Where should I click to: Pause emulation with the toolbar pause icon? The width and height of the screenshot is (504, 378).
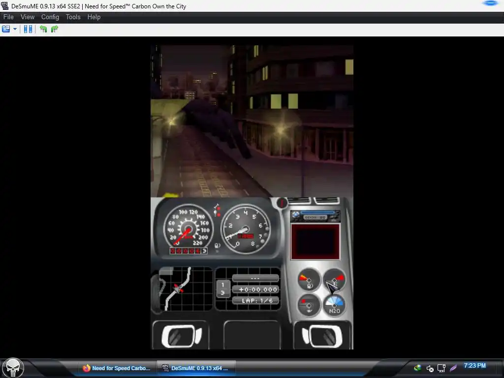tap(28, 29)
